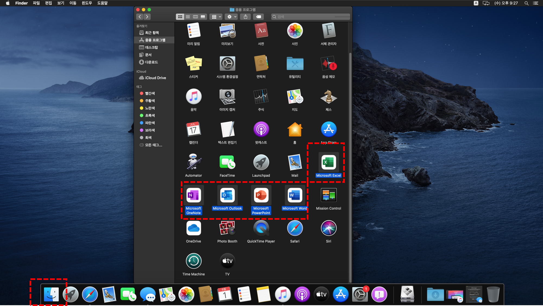Select Time Machine app icon

click(194, 261)
